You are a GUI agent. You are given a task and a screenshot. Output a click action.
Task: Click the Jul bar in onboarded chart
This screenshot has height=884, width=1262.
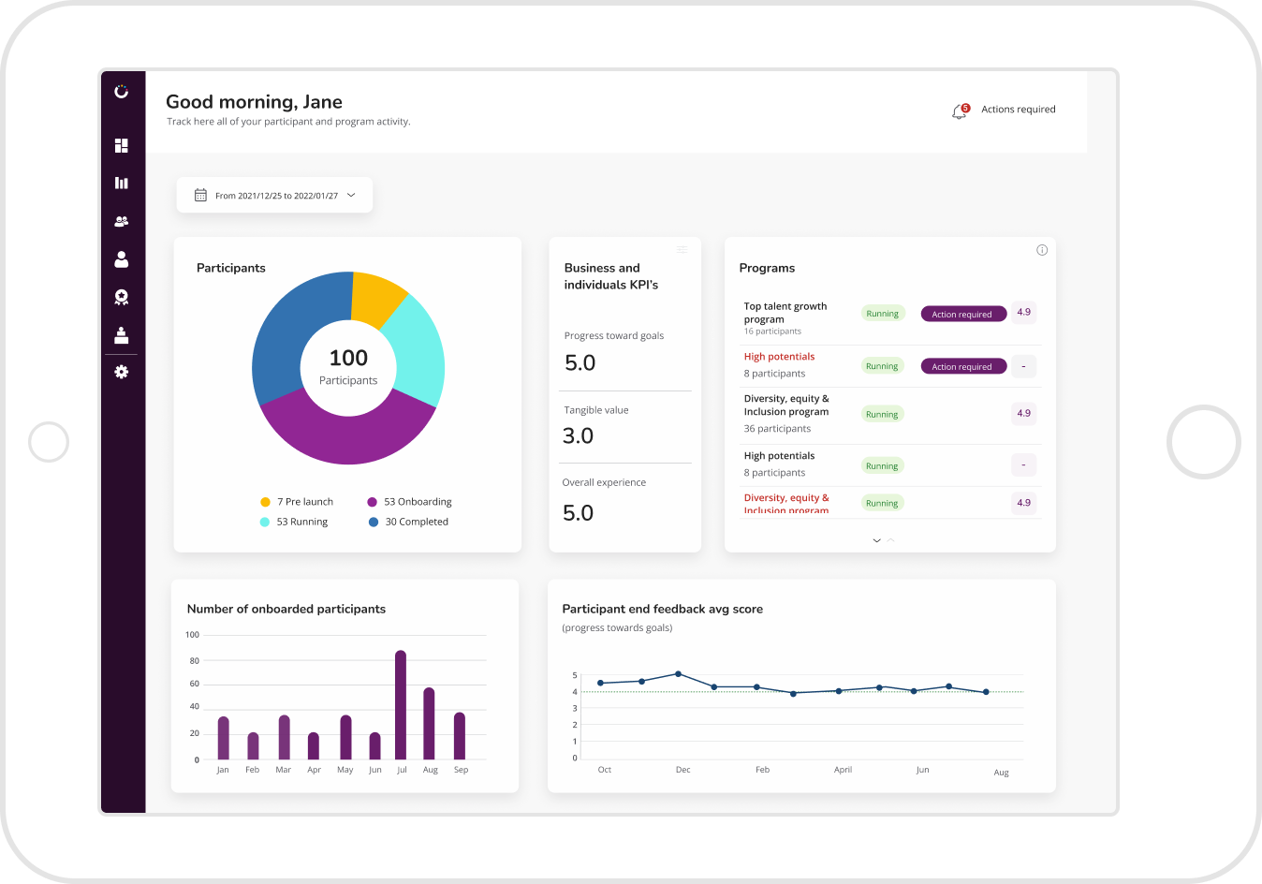401,704
